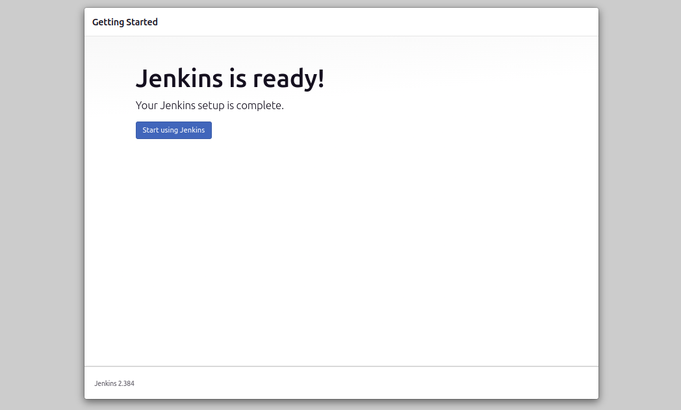681x410 pixels.
Task: Click the word "Your" in setup message
Action: coord(147,105)
